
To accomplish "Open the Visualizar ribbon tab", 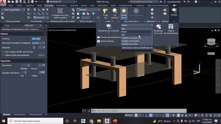I will (x=49, y=6).
